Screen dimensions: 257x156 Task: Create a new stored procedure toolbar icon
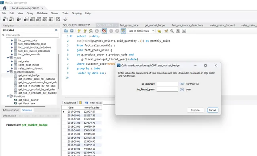pos(45,19)
